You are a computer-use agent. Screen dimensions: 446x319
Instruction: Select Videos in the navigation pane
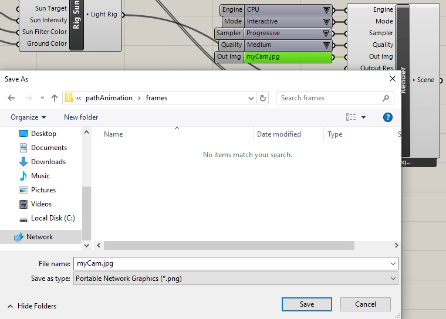tap(41, 204)
